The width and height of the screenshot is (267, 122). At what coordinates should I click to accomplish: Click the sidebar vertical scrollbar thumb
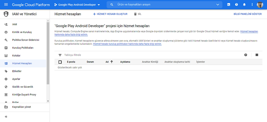pyautogui.click(x=48, y=53)
